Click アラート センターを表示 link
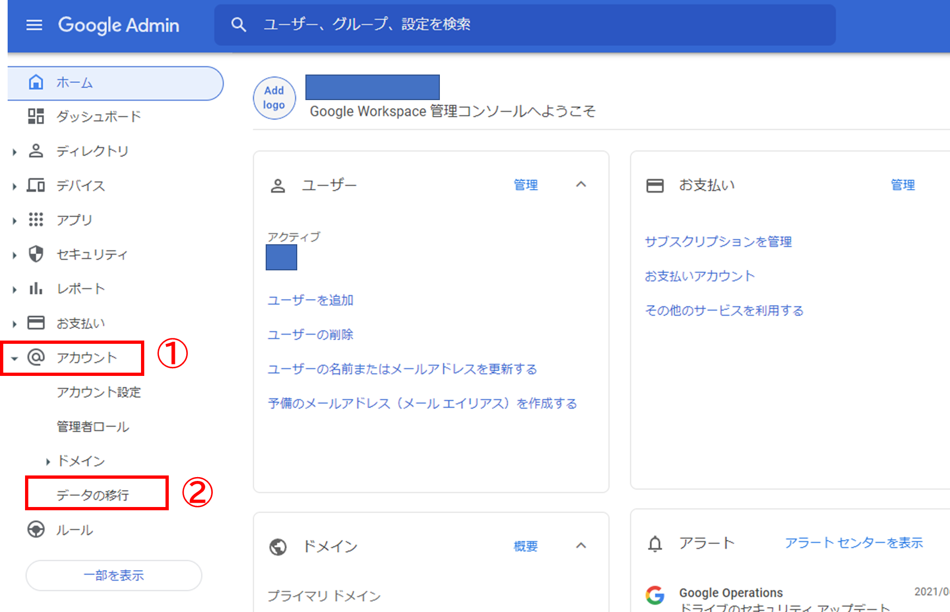This screenshot has width=950, height=612. (x=854, y=543)
